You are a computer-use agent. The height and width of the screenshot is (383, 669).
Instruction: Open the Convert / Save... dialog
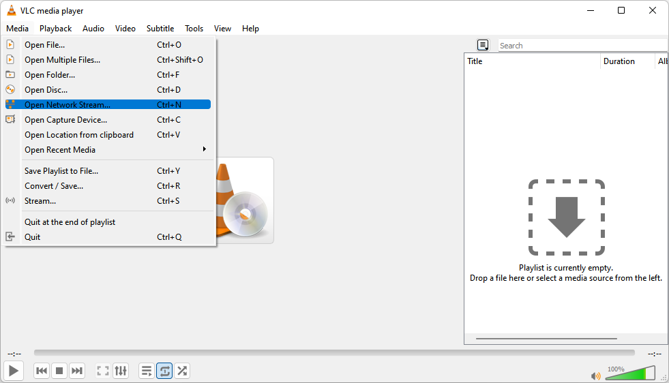click(108, 186)
